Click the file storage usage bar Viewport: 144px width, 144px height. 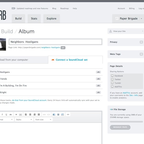coord(126,122)
